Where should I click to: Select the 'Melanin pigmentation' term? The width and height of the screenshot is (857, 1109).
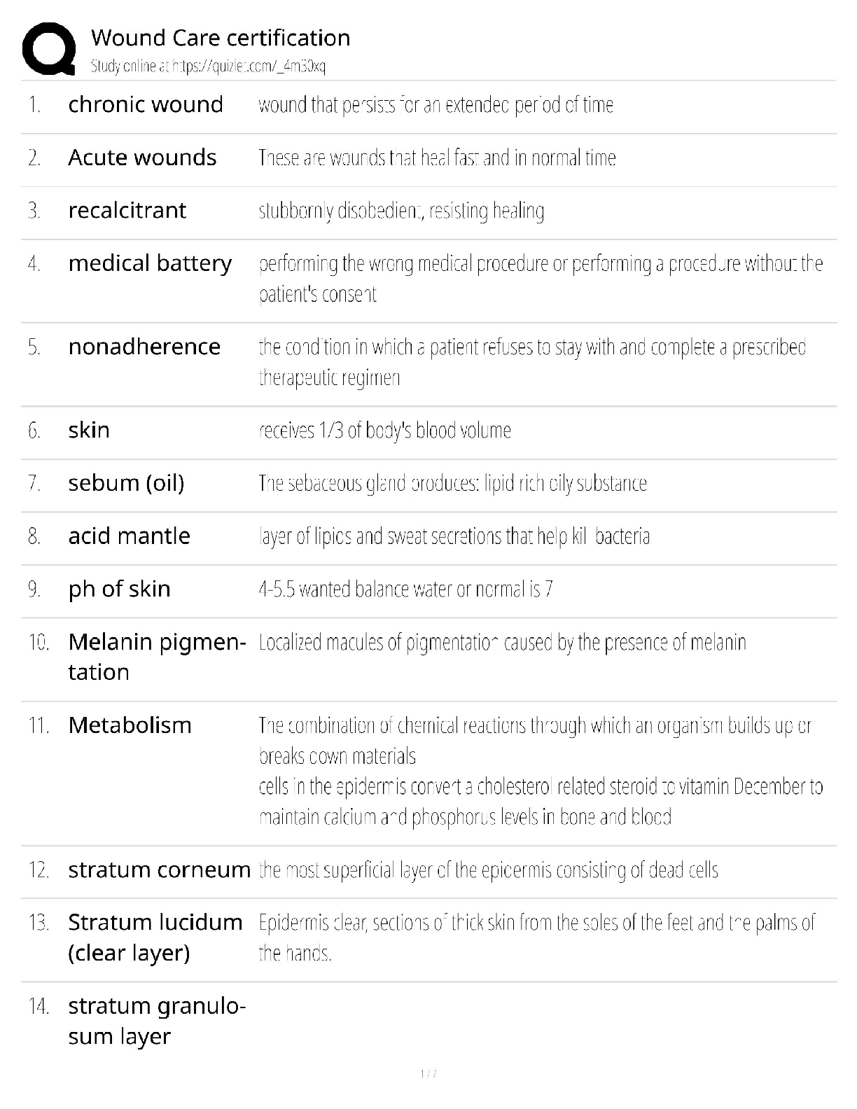point(156,657)
